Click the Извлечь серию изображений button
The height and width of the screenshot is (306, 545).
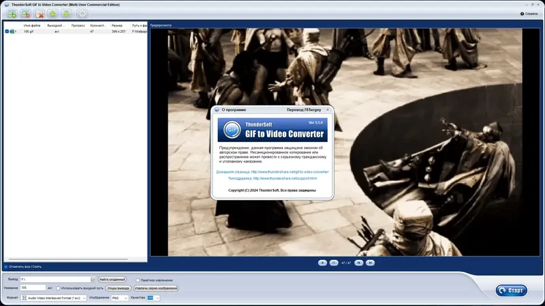[156, 288]
